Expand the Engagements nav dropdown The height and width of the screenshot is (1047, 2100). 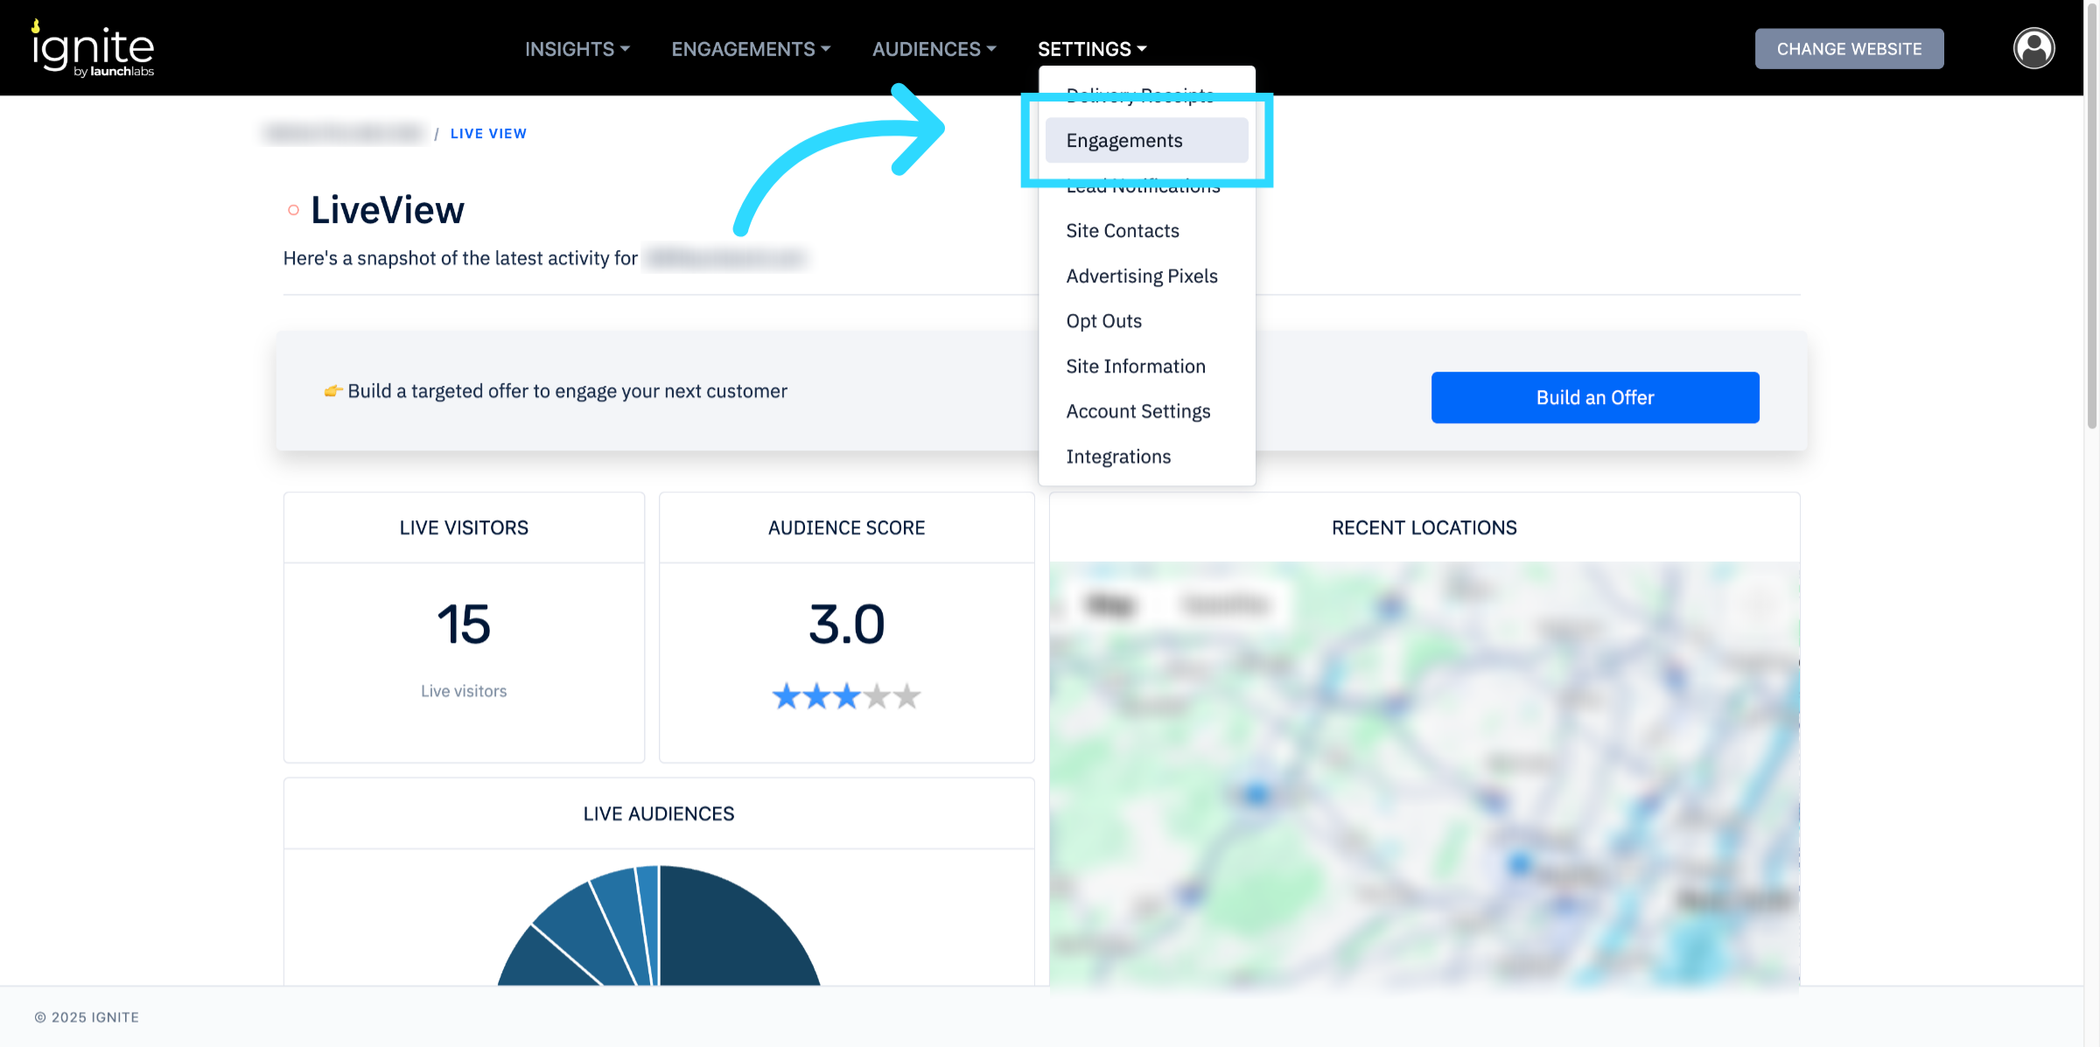(750, 49)
